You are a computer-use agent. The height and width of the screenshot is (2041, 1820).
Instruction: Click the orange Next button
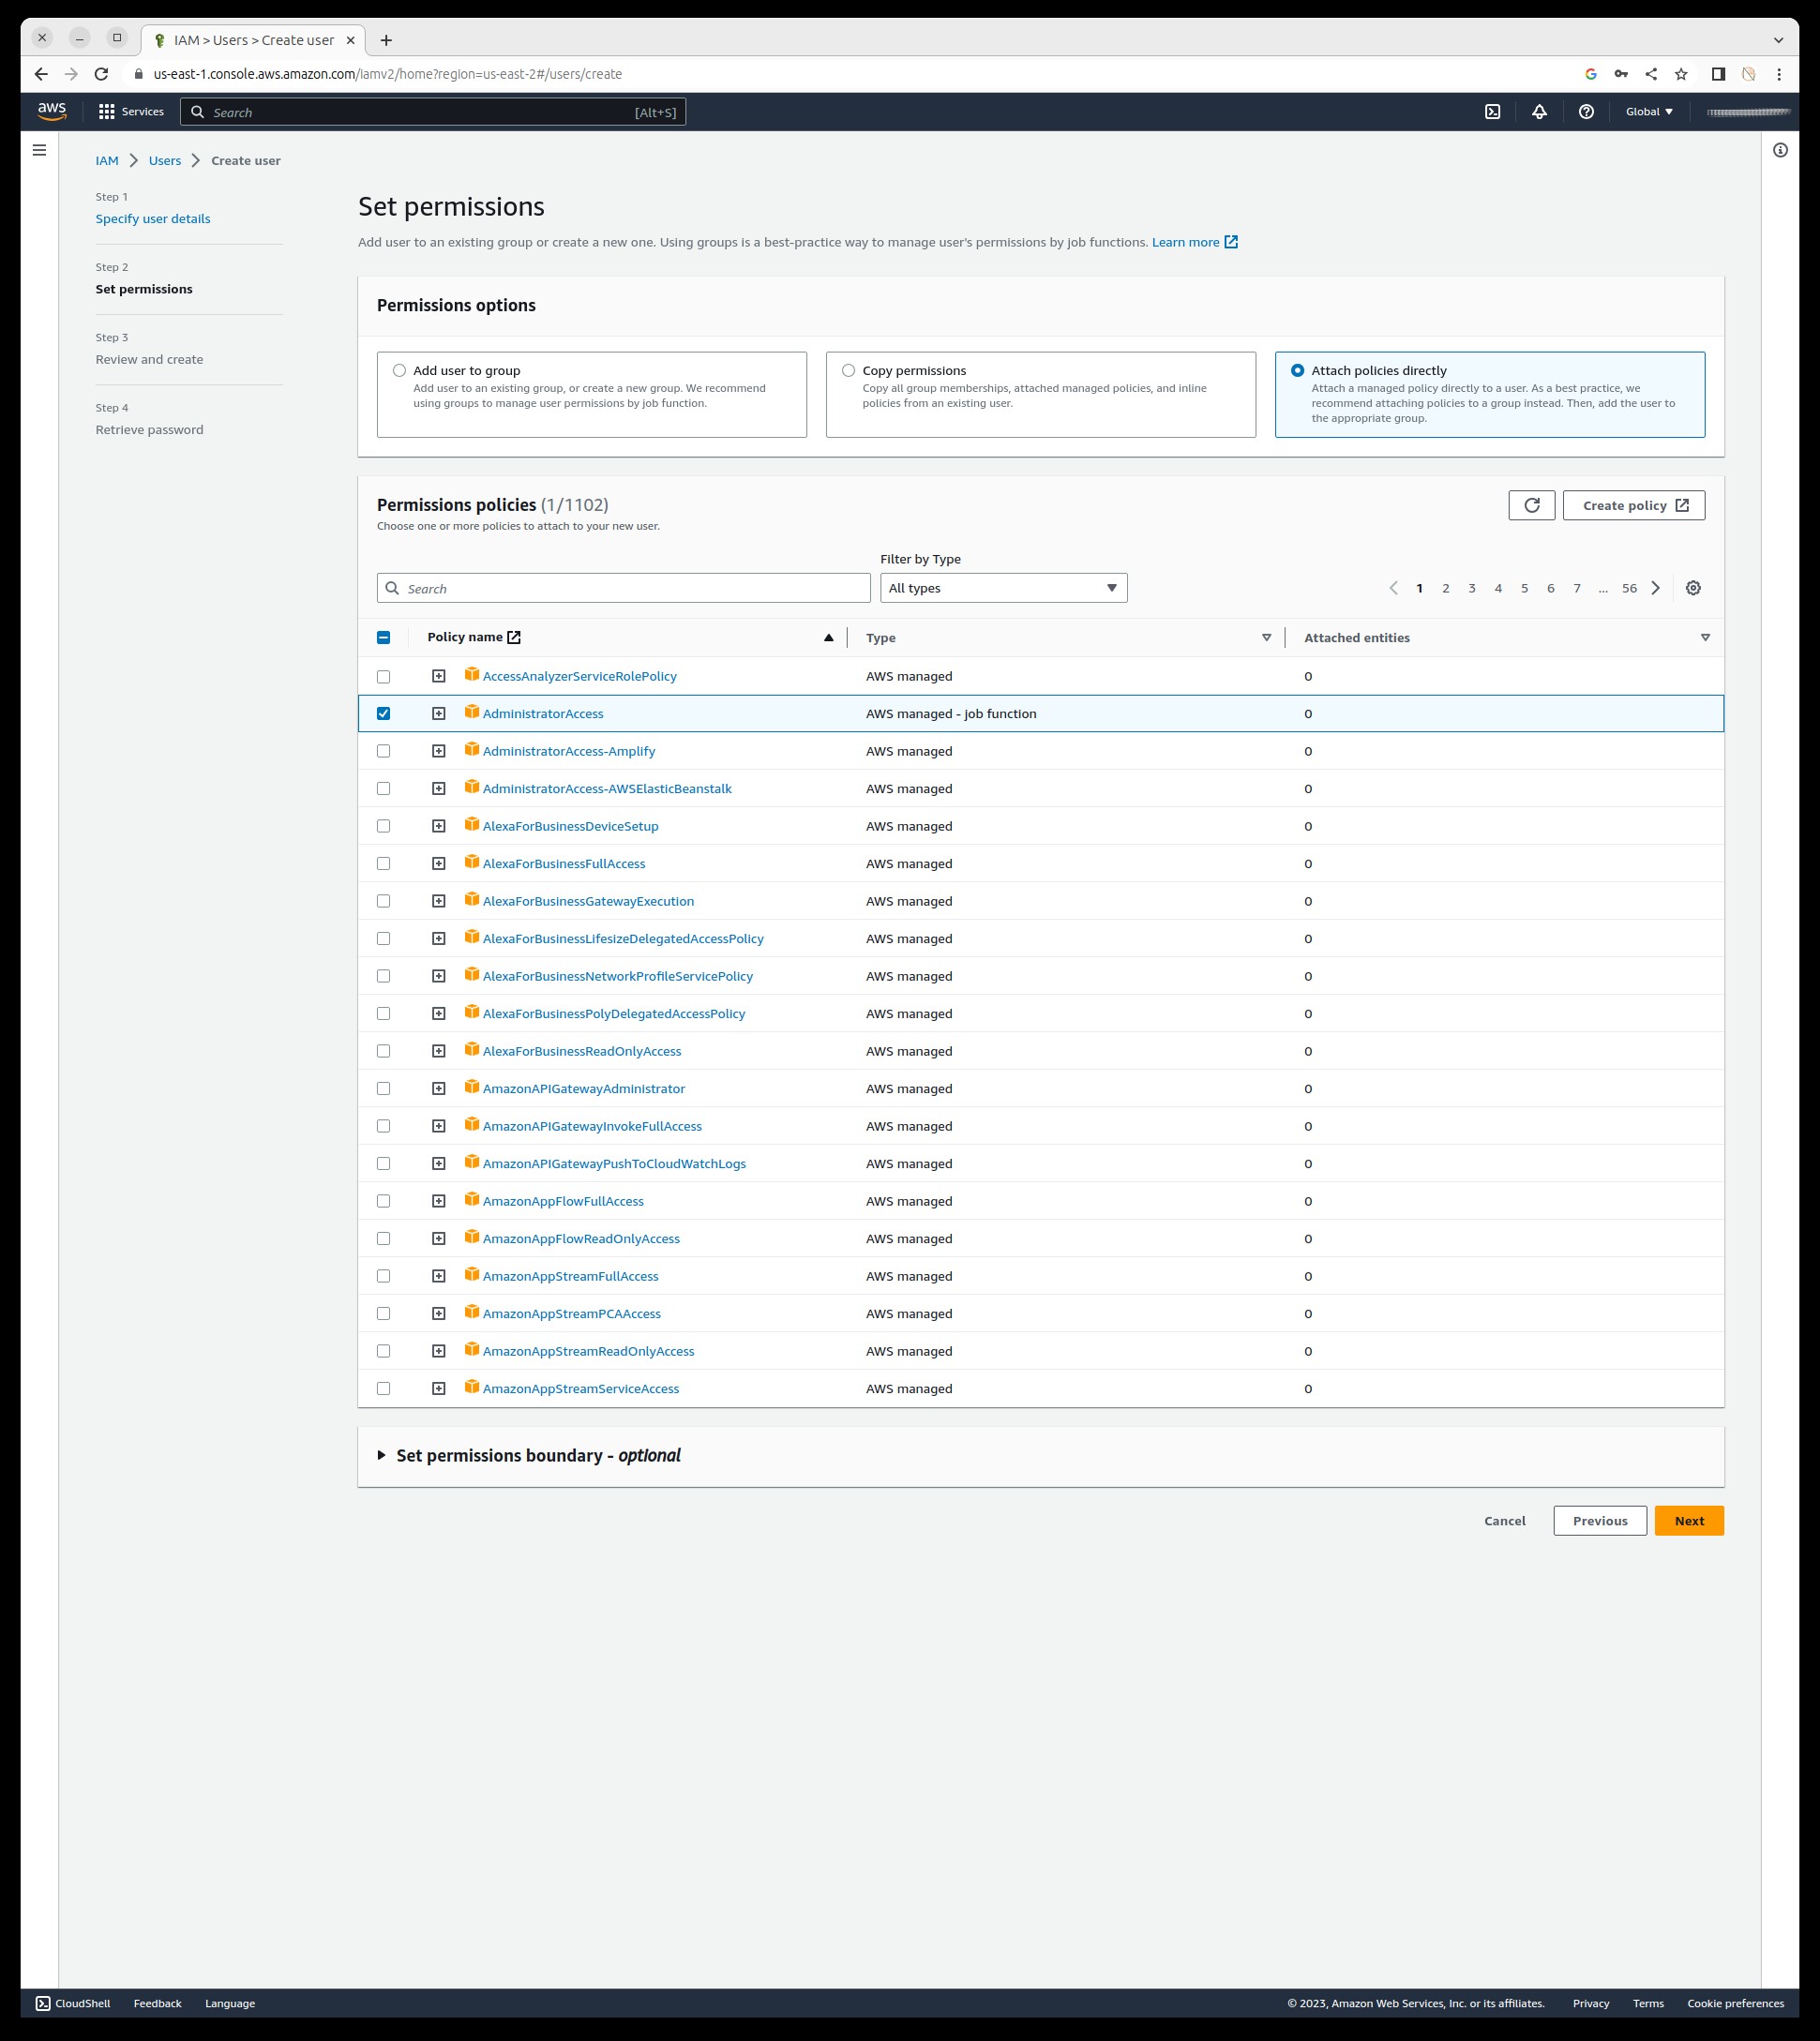1689,1520
